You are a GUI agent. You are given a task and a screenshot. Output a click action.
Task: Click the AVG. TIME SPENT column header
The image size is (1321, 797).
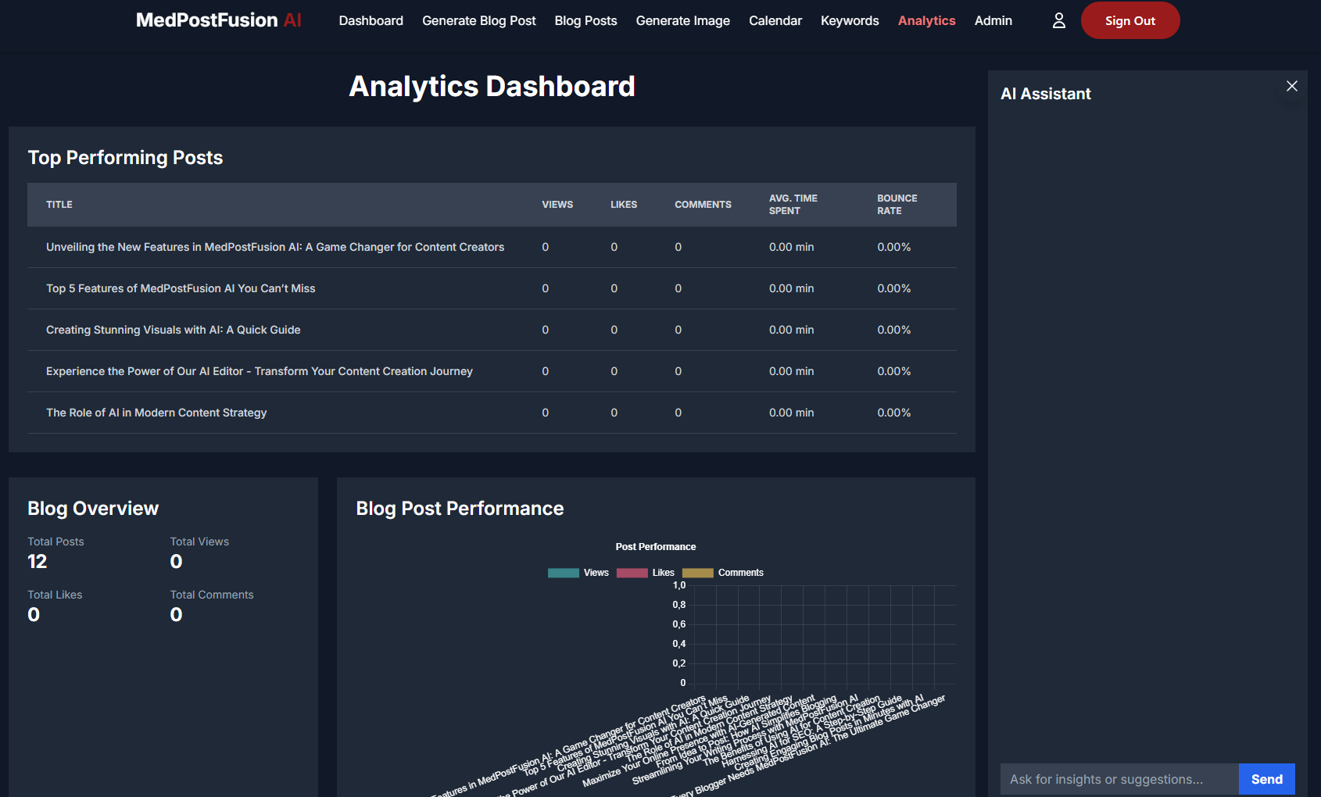(793, 205)
